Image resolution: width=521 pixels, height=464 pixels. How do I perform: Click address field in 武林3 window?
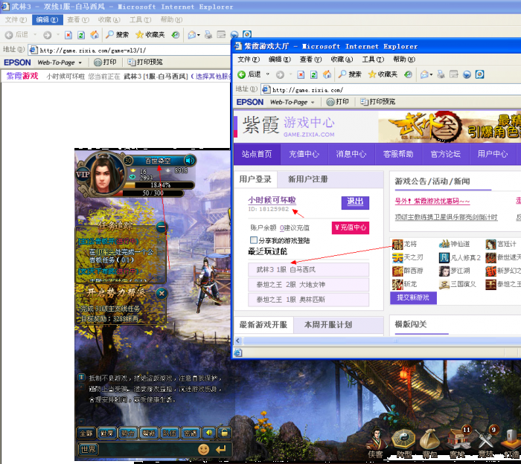[x=130, y=50]
